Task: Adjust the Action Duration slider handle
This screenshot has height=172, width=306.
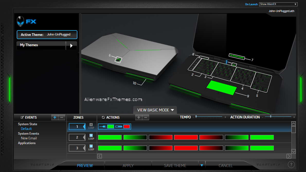Action: (x=271, y=117)
